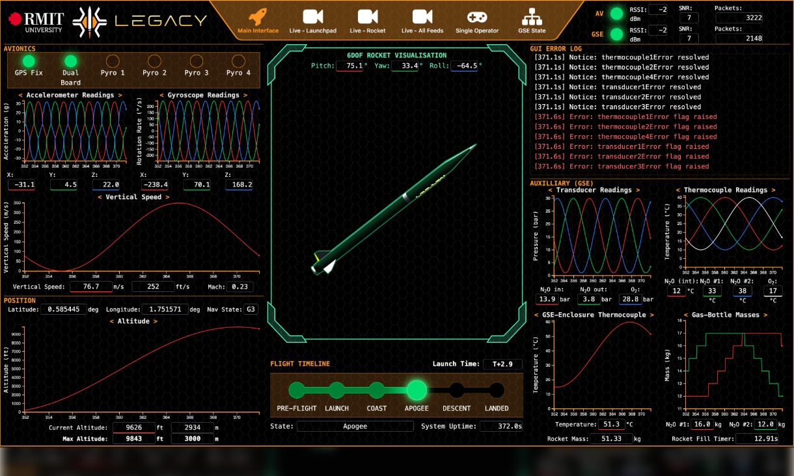The width and height of the screenshot is (794, 476).
Task: Select the LAUNCH timeline node
Action: (336, 390)
